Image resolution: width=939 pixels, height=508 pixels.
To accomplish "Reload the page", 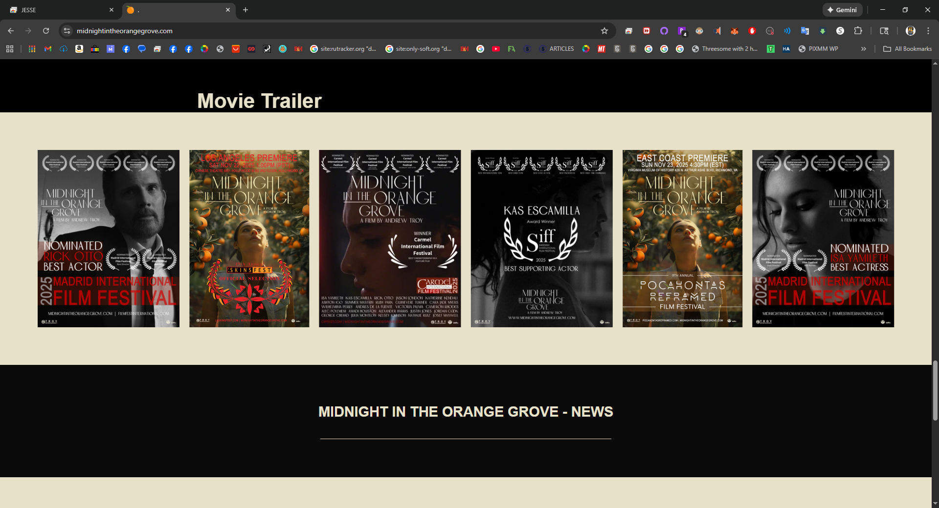I will point(46,31).
